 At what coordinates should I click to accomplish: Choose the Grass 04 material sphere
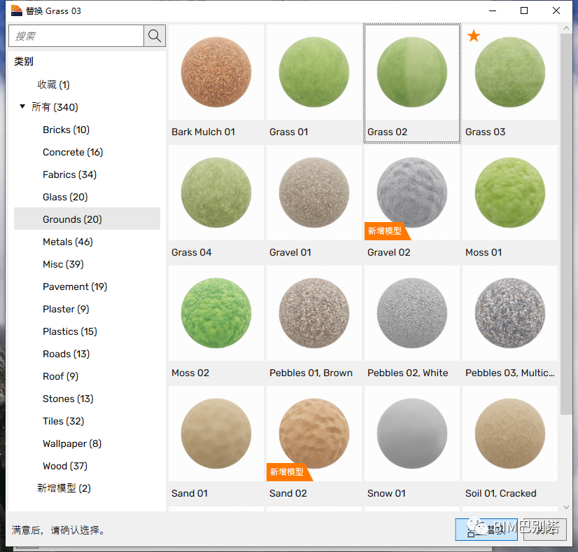216,193
